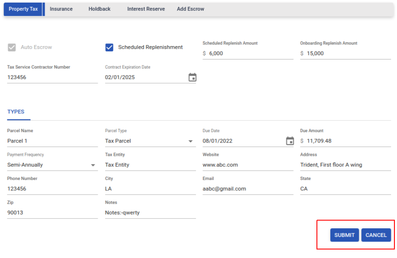Screen dimensions: 397x258
Task: Select the Add Escrow tab
Action: 190,9
